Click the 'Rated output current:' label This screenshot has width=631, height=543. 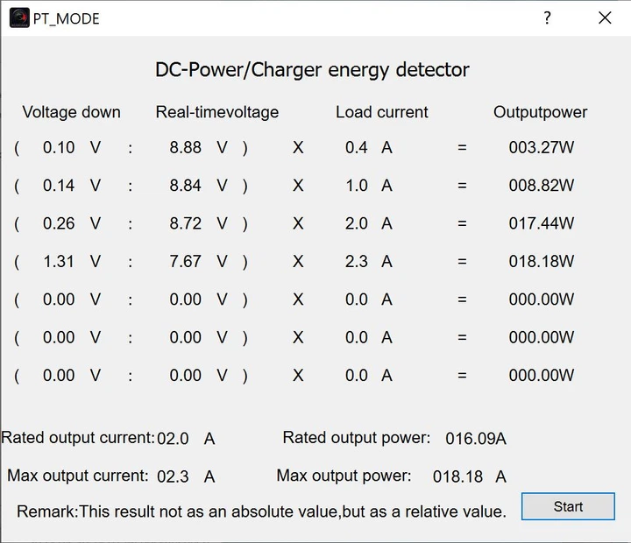point(78,438)
